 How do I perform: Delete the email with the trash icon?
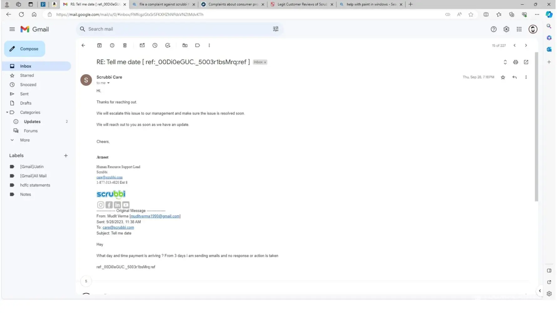click(125, 45)
